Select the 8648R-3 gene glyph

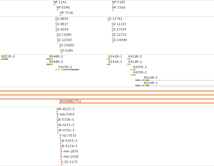click(x=49, y=64)
